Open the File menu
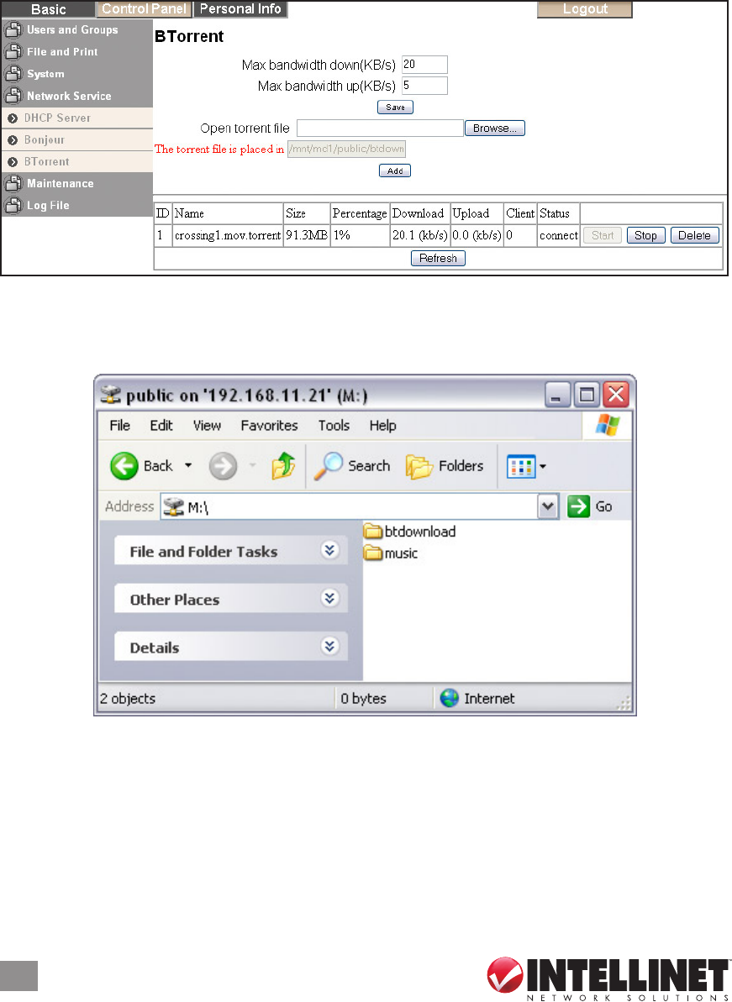Viewport: 732px width, 1002px height. click(x=119, y=426)
